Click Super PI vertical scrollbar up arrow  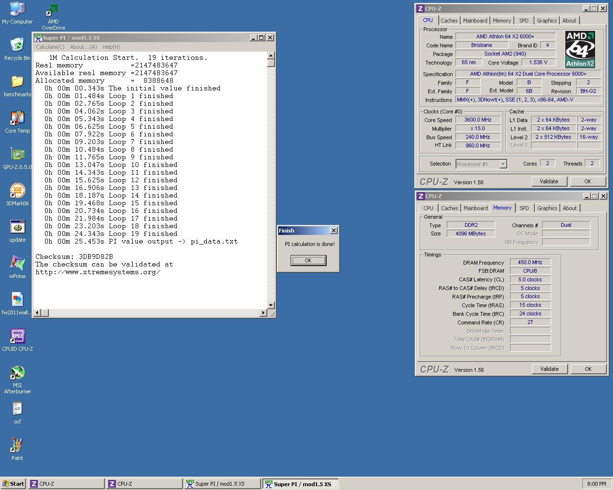[271, 56]
